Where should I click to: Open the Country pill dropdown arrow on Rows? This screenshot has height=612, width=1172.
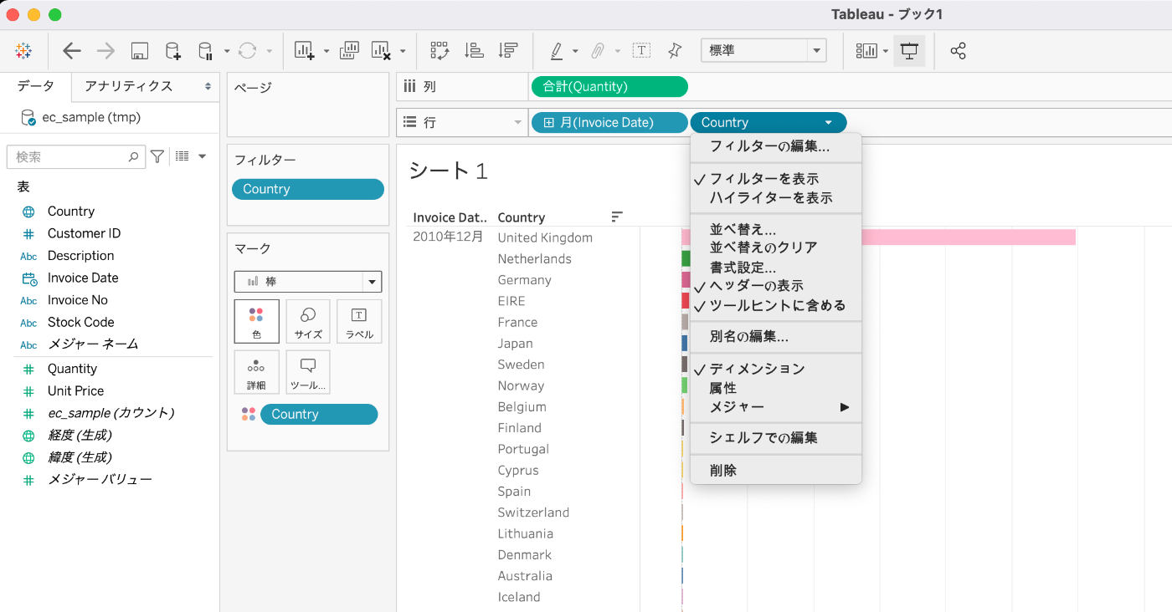[829, 123]
